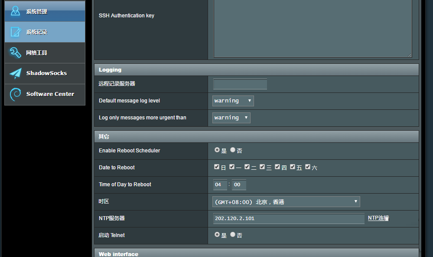Screen dimensions: 433x257
Task: Click the 远程记录服务器 input field
Action: [240, 84]
